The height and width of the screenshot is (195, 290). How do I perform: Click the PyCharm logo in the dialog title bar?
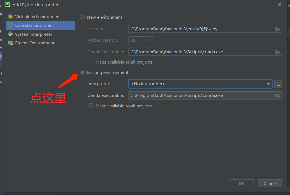coord(7,5)
